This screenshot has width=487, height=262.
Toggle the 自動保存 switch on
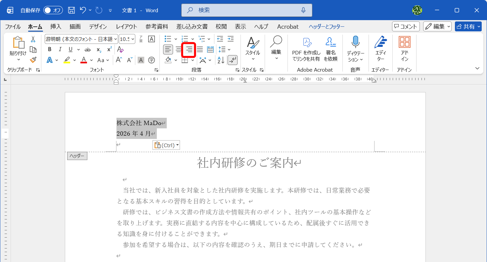[x=52, y=10]
